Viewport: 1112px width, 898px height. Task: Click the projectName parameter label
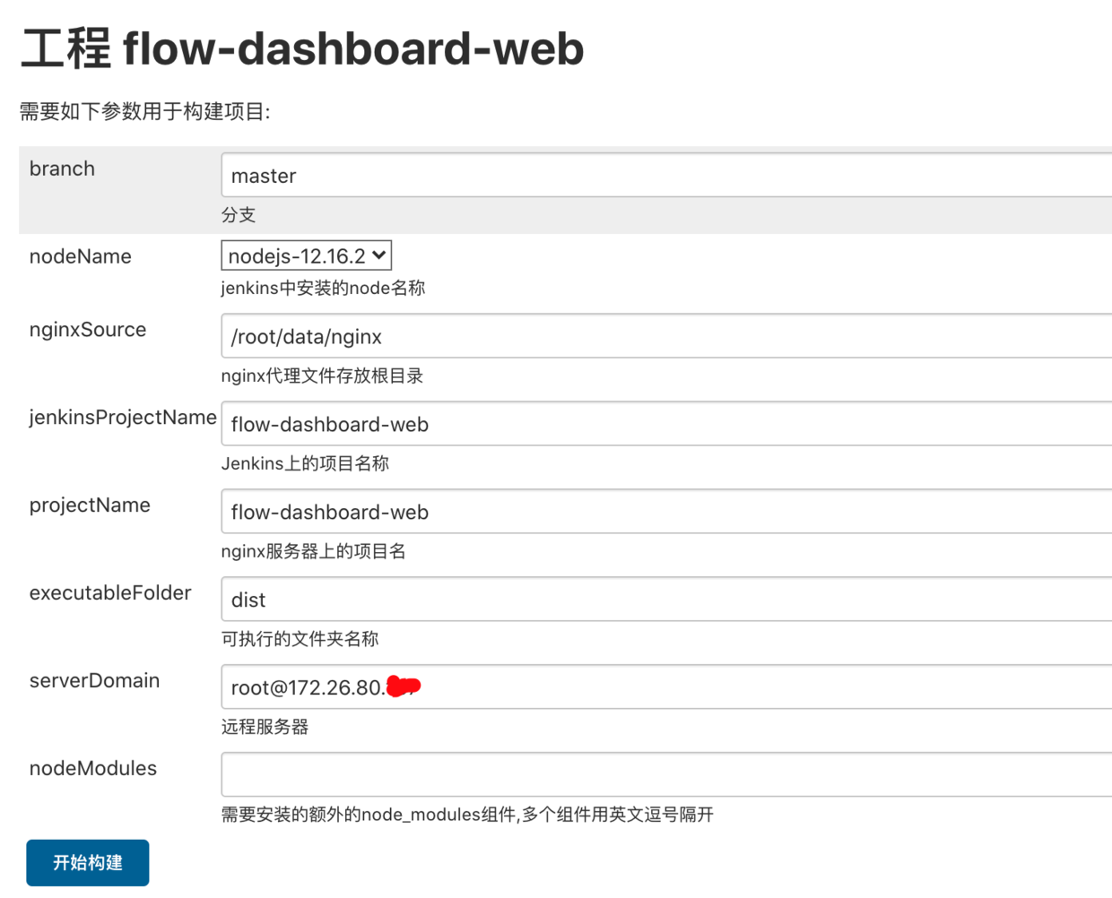(x=90, y=505)
